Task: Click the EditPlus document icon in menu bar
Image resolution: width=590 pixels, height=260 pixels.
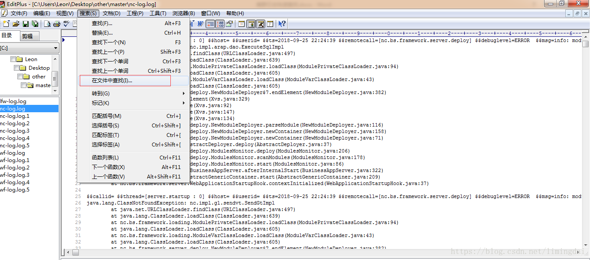Action: point(4,13)
